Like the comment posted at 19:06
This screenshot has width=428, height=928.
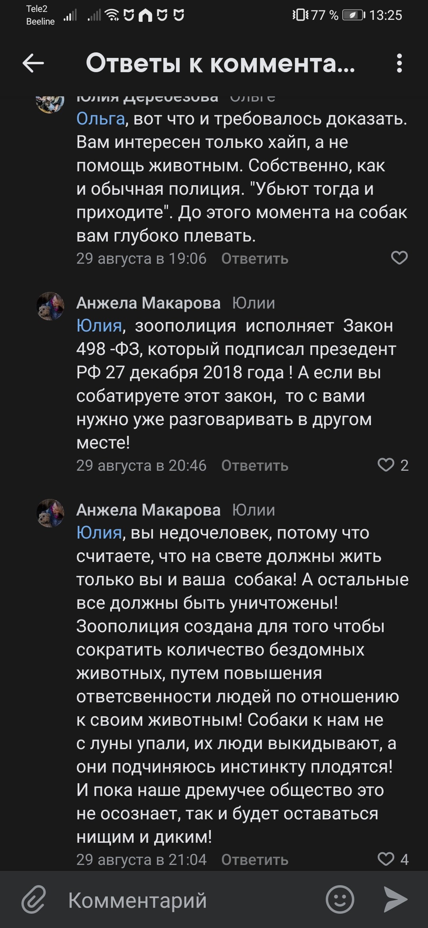coord(399,258)
